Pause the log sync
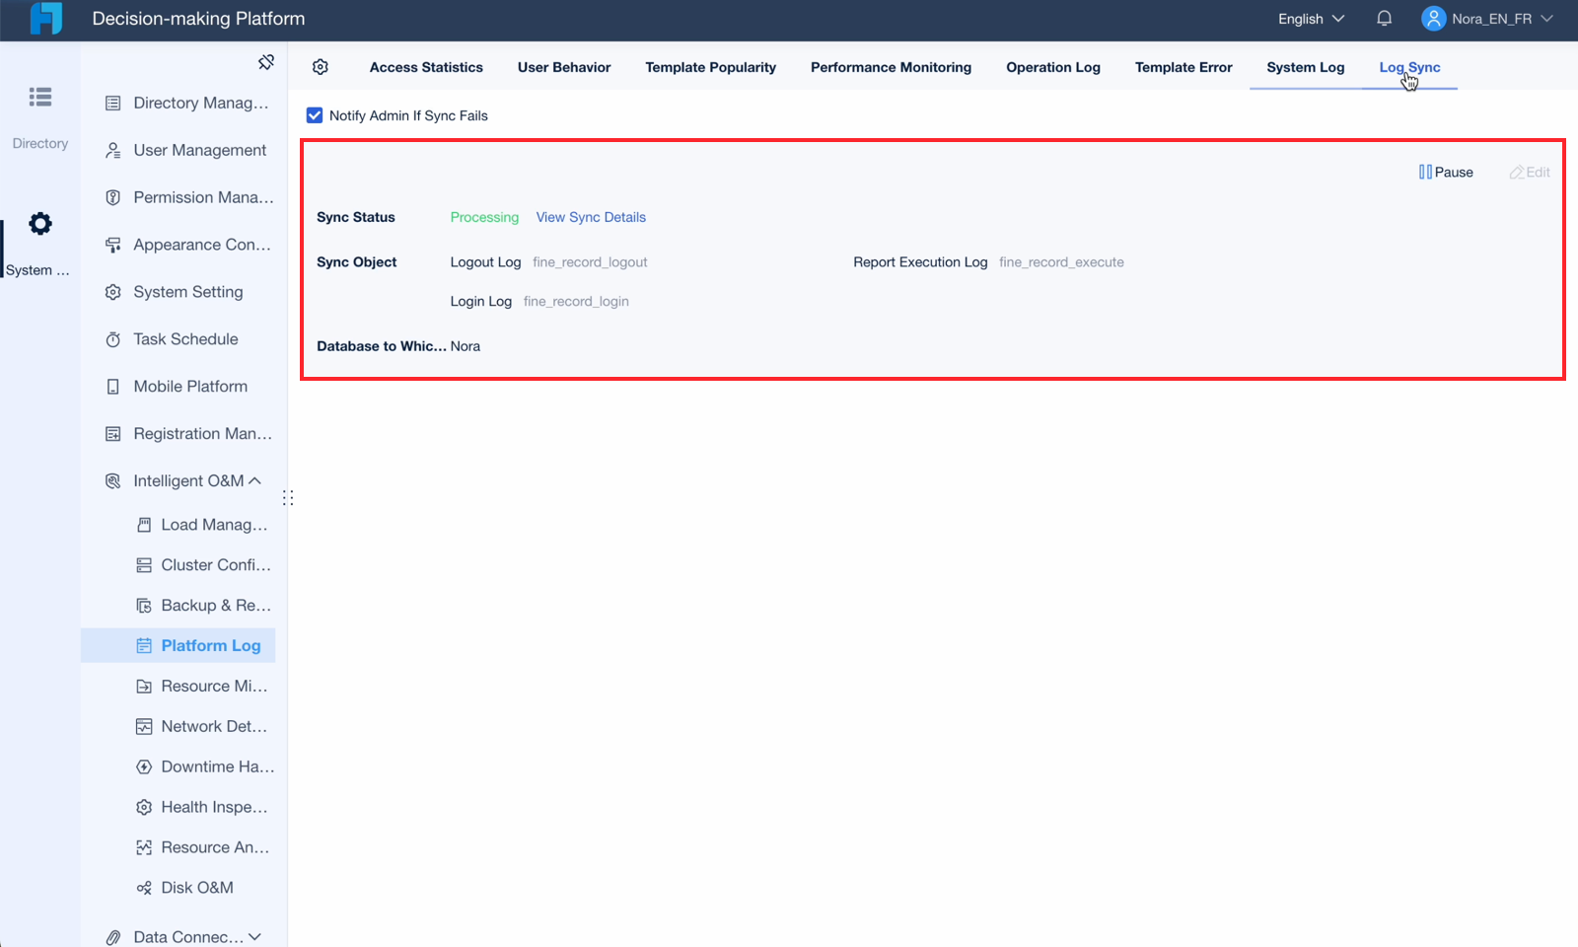 pos(1446,172)
